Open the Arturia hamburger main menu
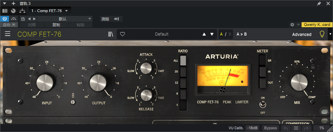This screenshot has height=132, width=333. 8,34
